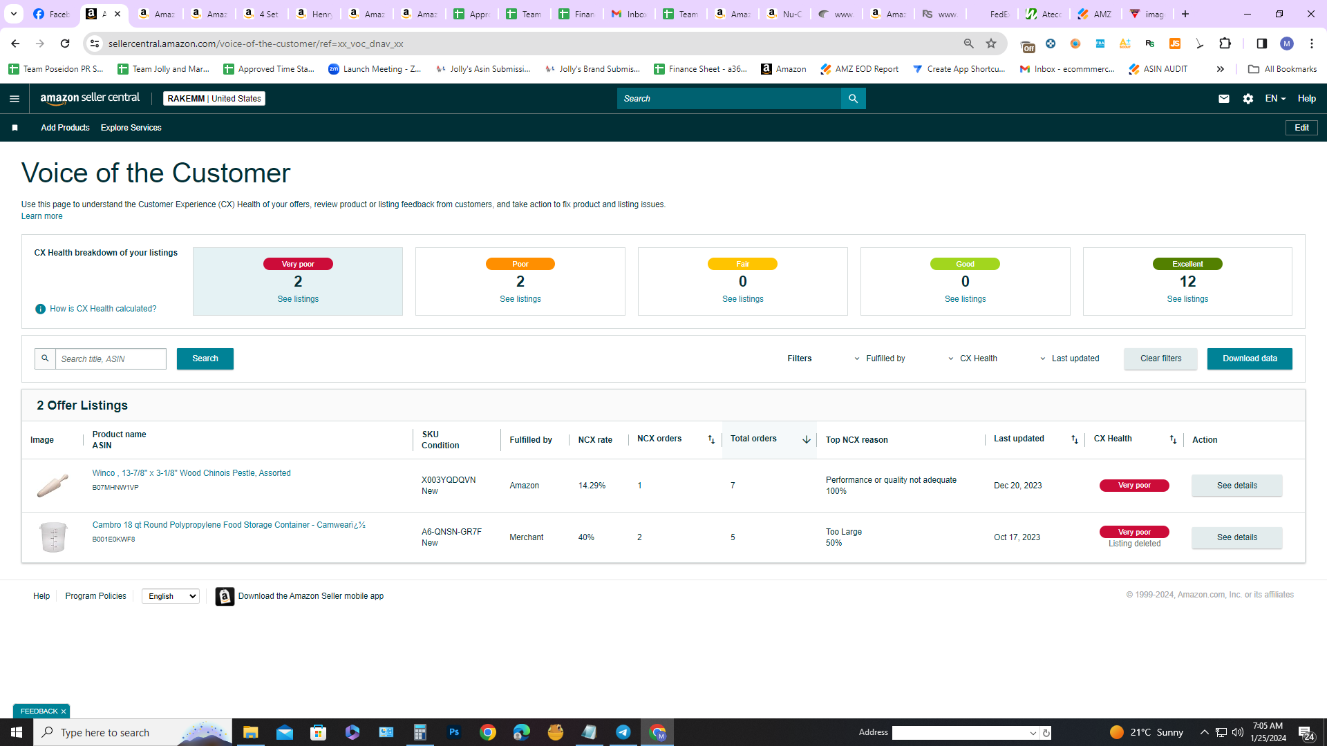Click the Amazon Seller app icon in footer
Viewport: 1327px width, 746px height.
pos(224,596)
